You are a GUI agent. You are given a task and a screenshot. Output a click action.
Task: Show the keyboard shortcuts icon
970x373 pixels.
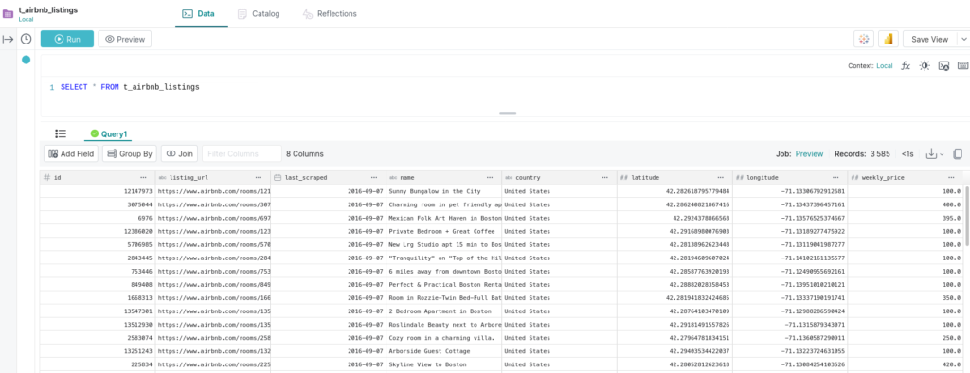pos(963,65)
